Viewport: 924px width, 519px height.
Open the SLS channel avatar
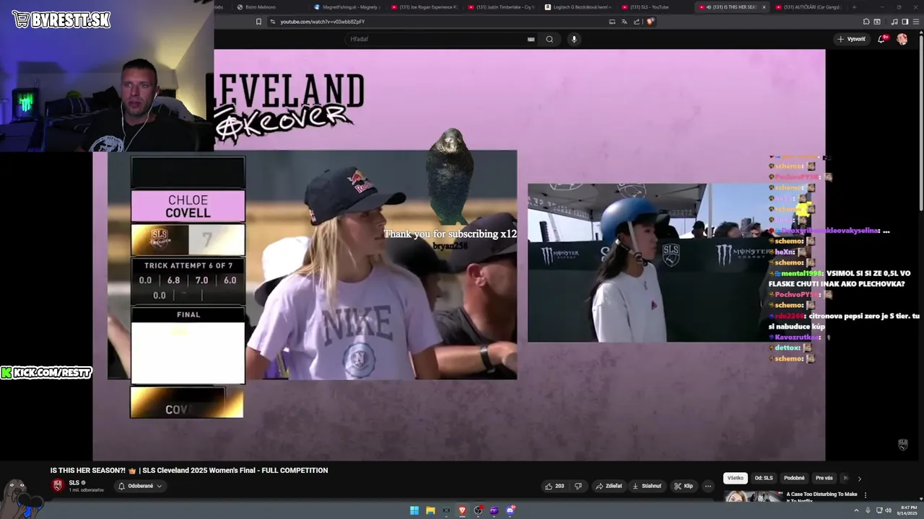coord(58,485)
